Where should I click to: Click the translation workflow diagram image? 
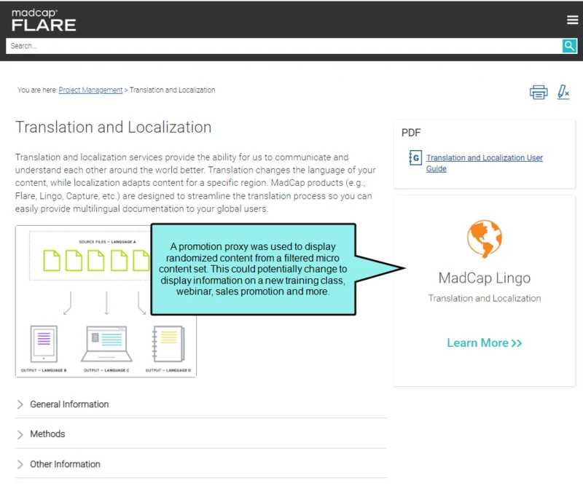click(x=106, y=301)
